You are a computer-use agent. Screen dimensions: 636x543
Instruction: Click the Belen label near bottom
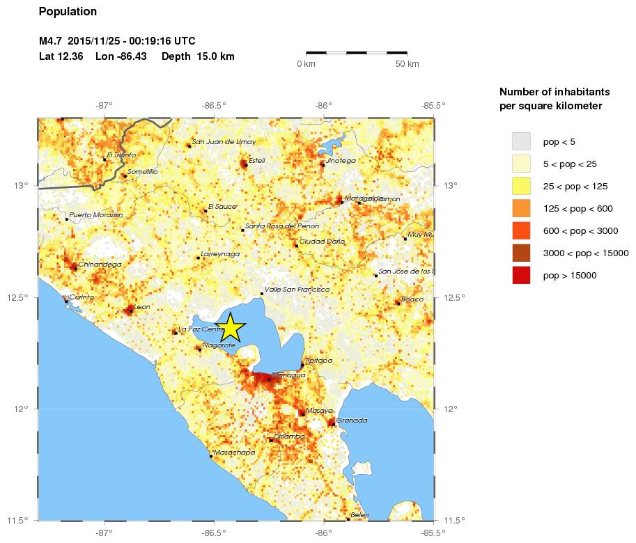[359, 514]
